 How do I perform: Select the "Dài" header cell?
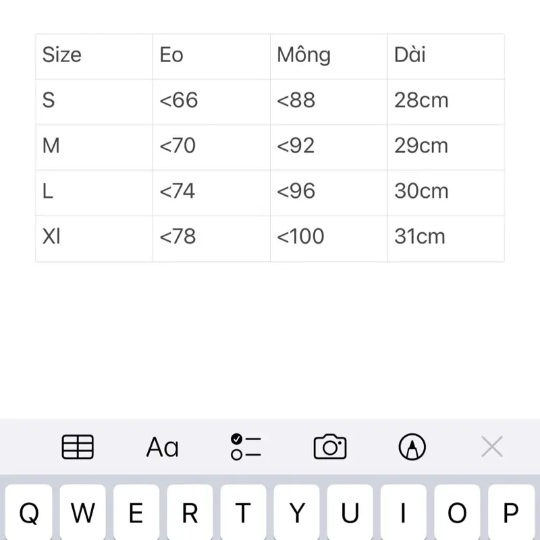[446, 56]
